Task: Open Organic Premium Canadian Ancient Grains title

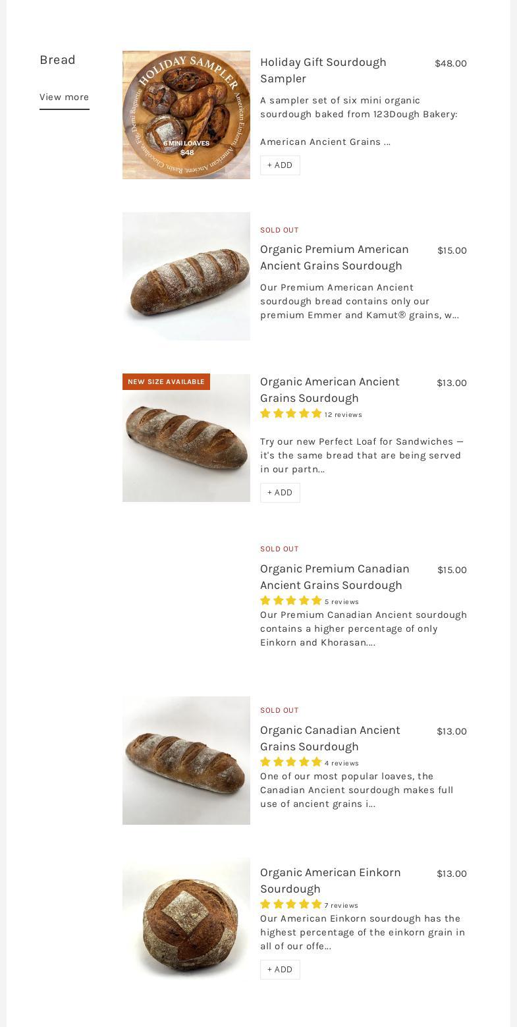Action: point(335,576)
